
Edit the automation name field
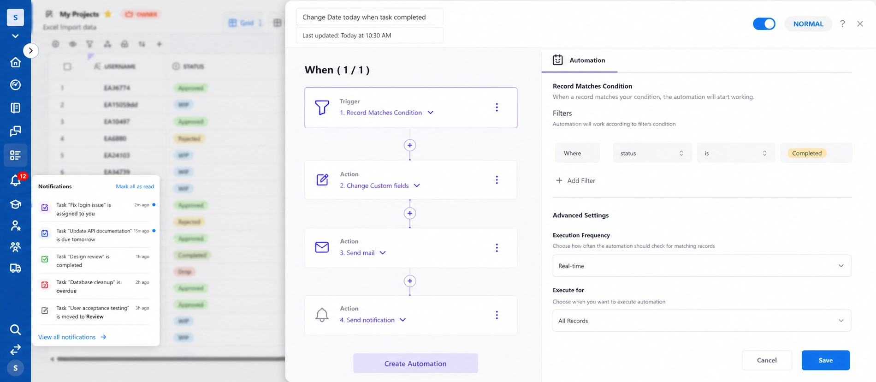click(369, 17)
